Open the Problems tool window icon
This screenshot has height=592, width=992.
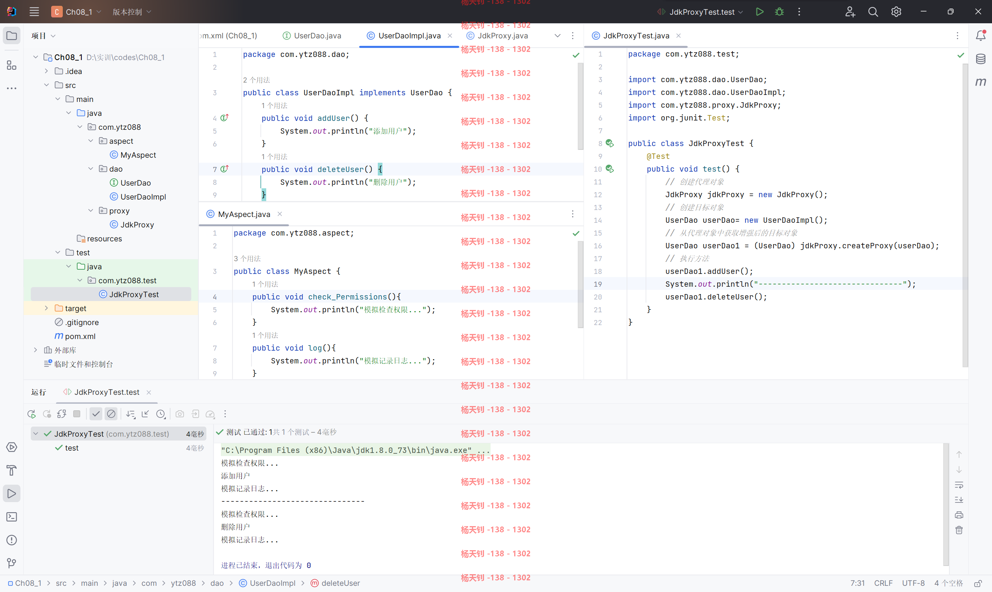pyautogui.click(x=12, y=540)
